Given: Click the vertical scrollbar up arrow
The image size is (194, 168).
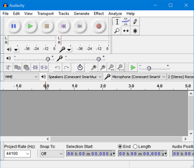Looking at the screenshot, I should [x=191, y=94].
